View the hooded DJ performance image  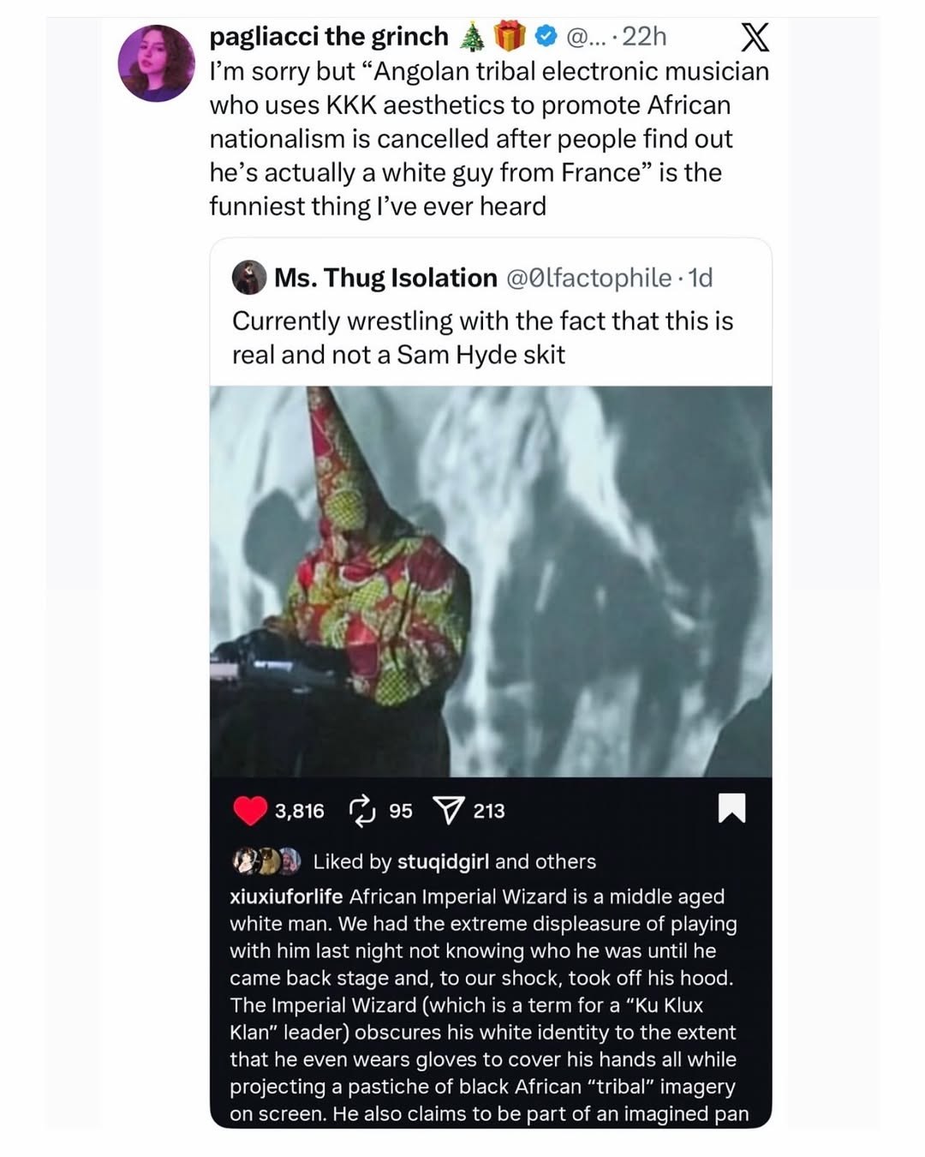(x=491, y=582)
